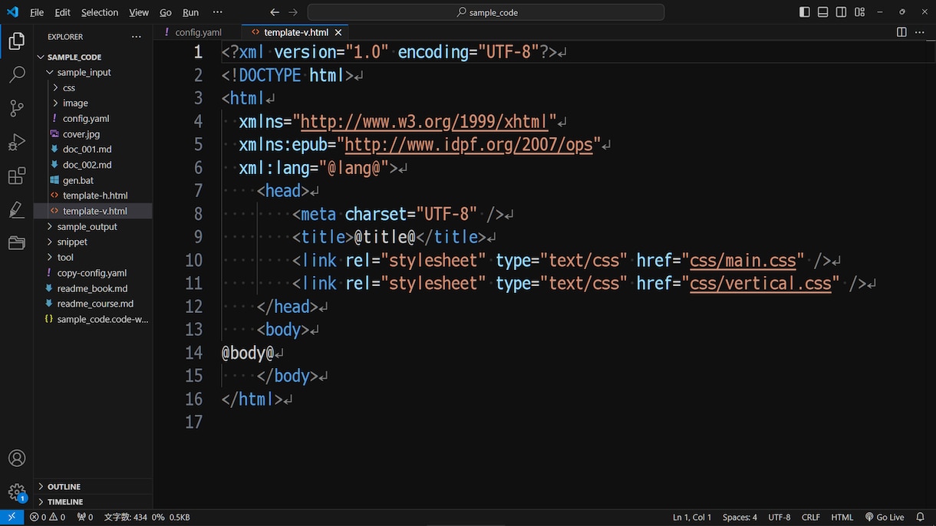
Task: Open the Manage gear settings icon
Action: pos(16,492)
